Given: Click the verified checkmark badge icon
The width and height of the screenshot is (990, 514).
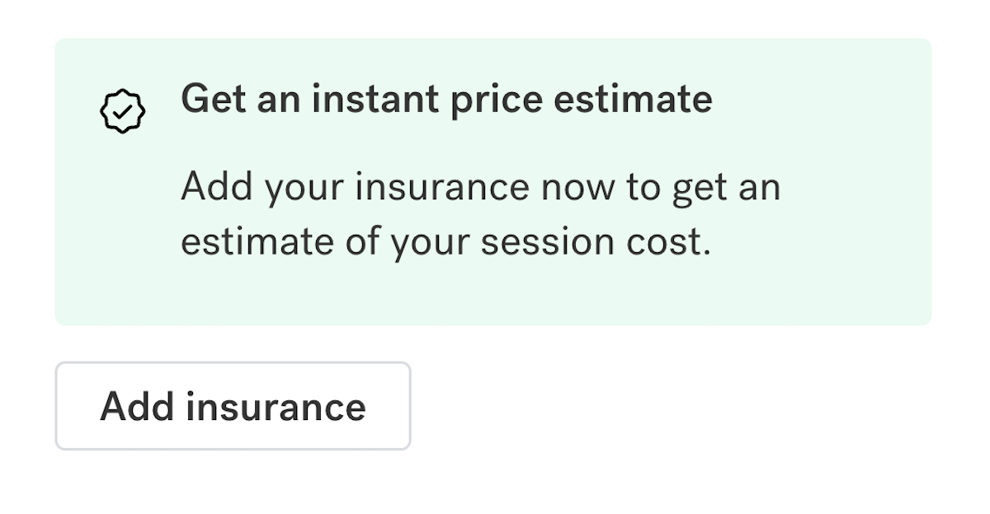Looking at the screenshot, I should (x=122, y=112).
